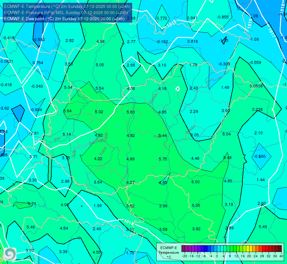Viewport: 287px width, 264px height.
Task: Click the 0.0821 temperature value
Action: [7, 61]
